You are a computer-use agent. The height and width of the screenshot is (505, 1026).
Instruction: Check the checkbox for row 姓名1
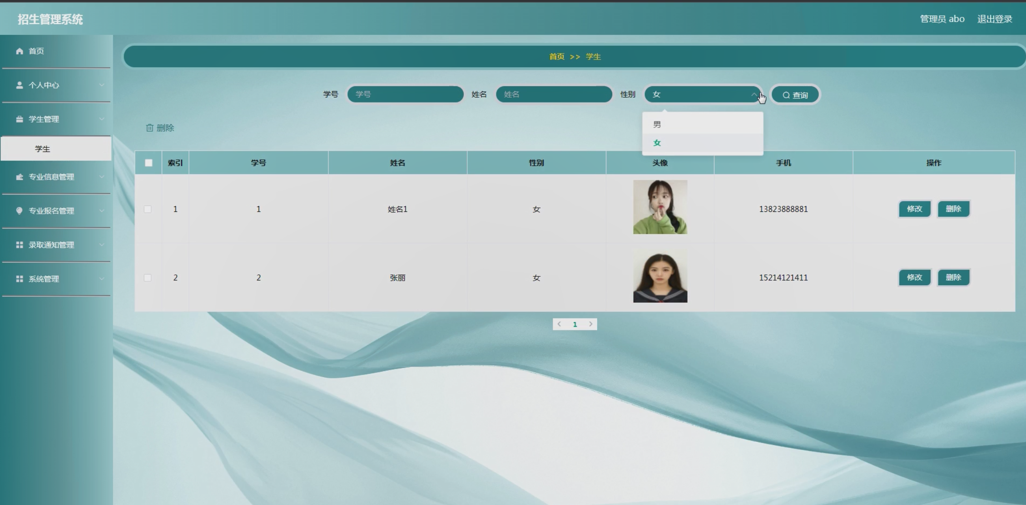(x=148, y=209)
